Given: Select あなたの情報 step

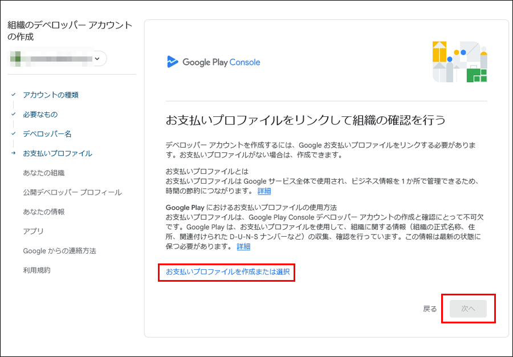Looking at the screenshot, I should click(44, 212).
